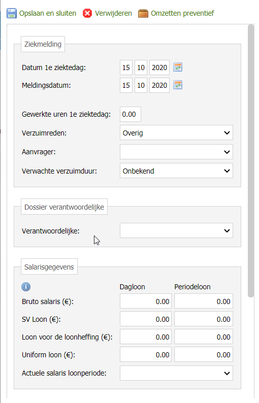The width and height of the screenshot is (259, 403).
Task: Click Loon voor de loonheffing Periodeloon field
Action: click(x=204, y=337)
